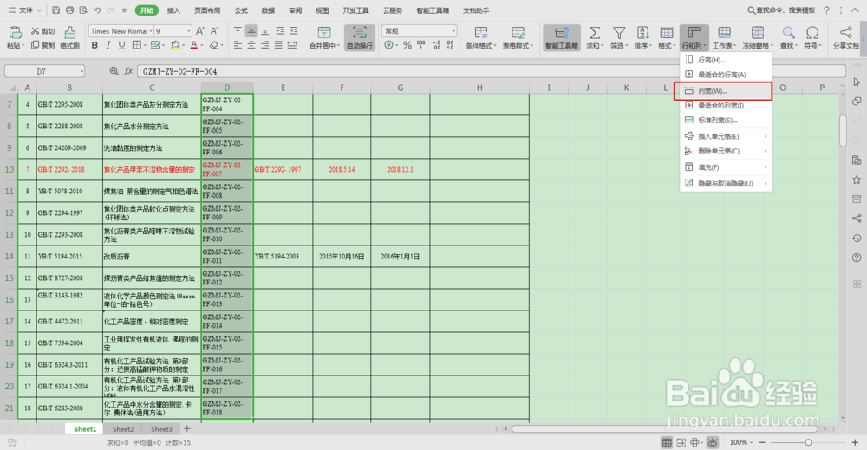Screen dimensions: 867x450
Task: Align text left in alignment group
Action: tap(238, 45)
